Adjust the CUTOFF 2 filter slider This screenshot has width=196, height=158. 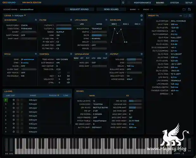64,29
